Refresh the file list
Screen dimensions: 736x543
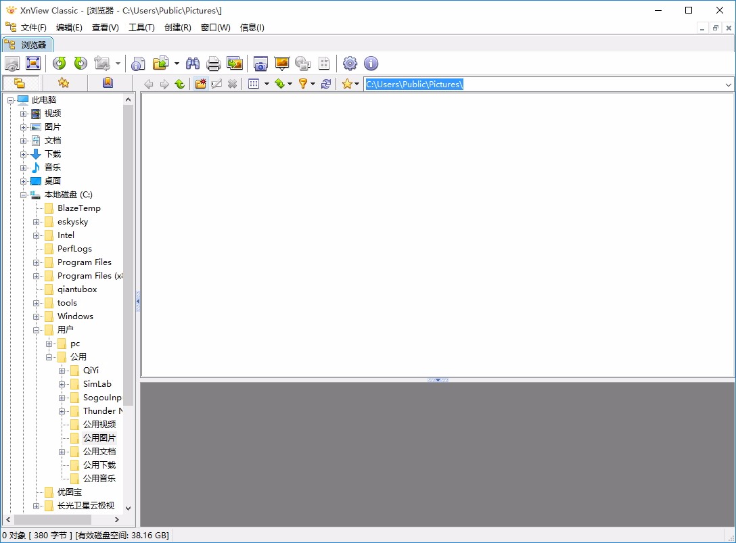coord(326,83)
